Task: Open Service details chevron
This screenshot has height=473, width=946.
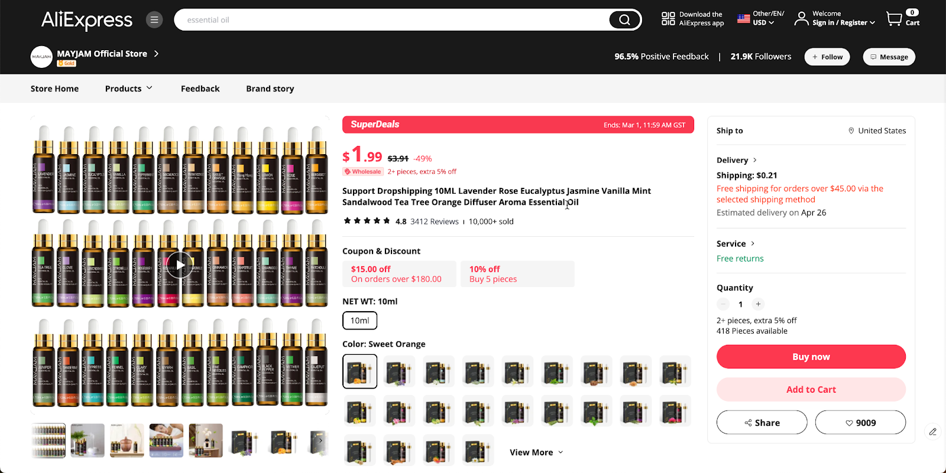Action: click(753, 243)
